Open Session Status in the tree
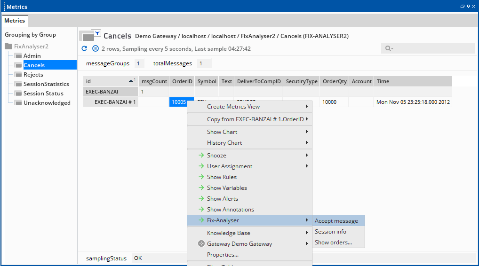 click(43, 94)
